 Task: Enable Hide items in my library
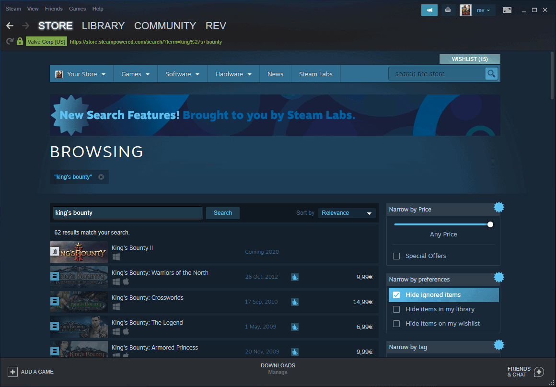pos(396,309)
